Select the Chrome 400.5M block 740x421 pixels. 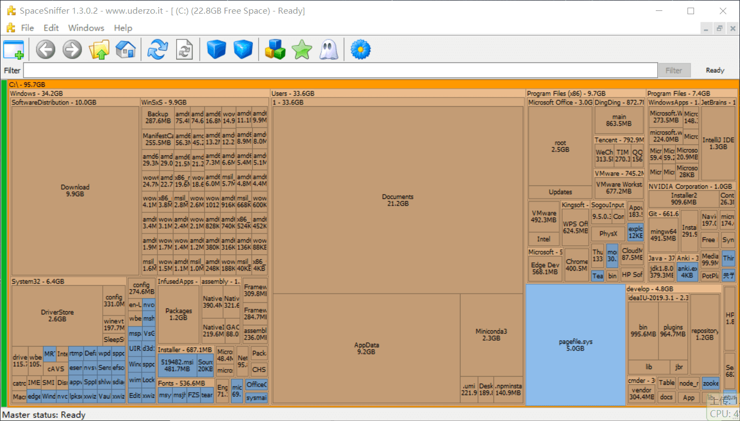tap(576, 265)
